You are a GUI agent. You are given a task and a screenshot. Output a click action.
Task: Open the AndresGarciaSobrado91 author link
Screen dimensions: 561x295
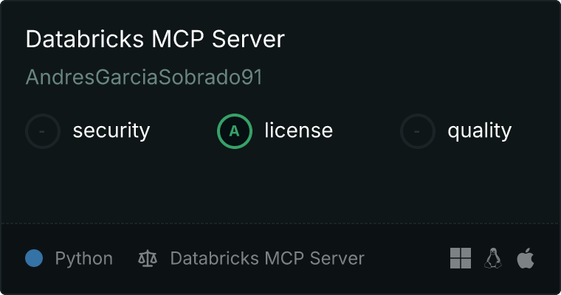(144, 77)
